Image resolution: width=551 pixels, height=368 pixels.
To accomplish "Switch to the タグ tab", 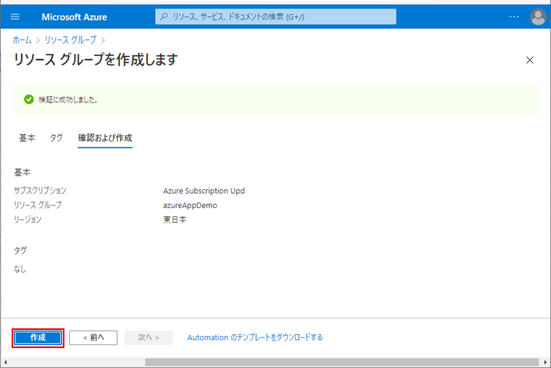I will point(56,138).
